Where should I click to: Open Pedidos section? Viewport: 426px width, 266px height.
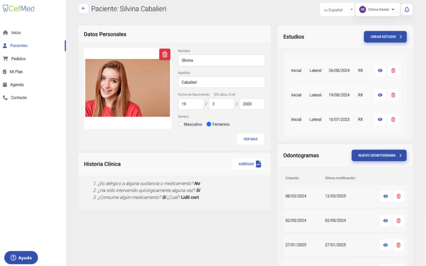pos(18,59)
